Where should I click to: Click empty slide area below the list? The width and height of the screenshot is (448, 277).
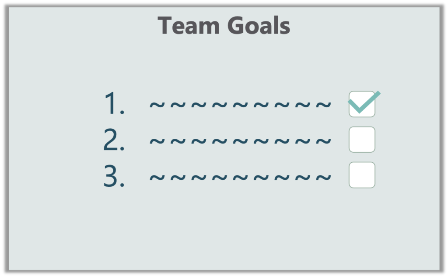[x=224, y=228]
